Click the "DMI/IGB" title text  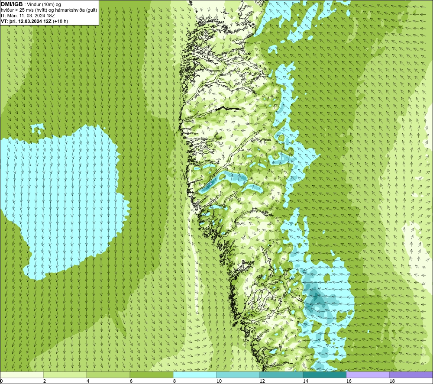click(x=12, y=4)
